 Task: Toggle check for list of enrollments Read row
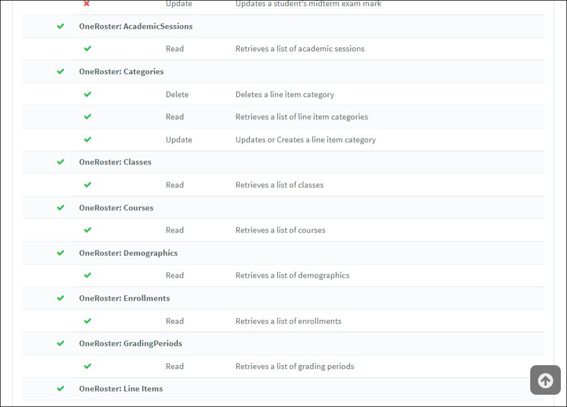click(88, 321)
